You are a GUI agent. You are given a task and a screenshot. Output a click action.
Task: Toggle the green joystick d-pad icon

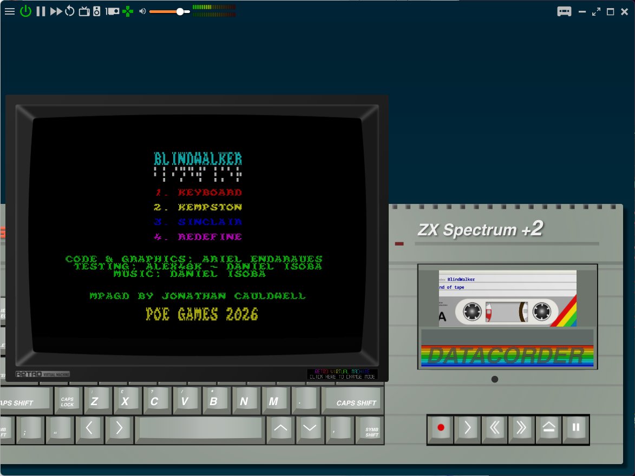coord(128,11)
